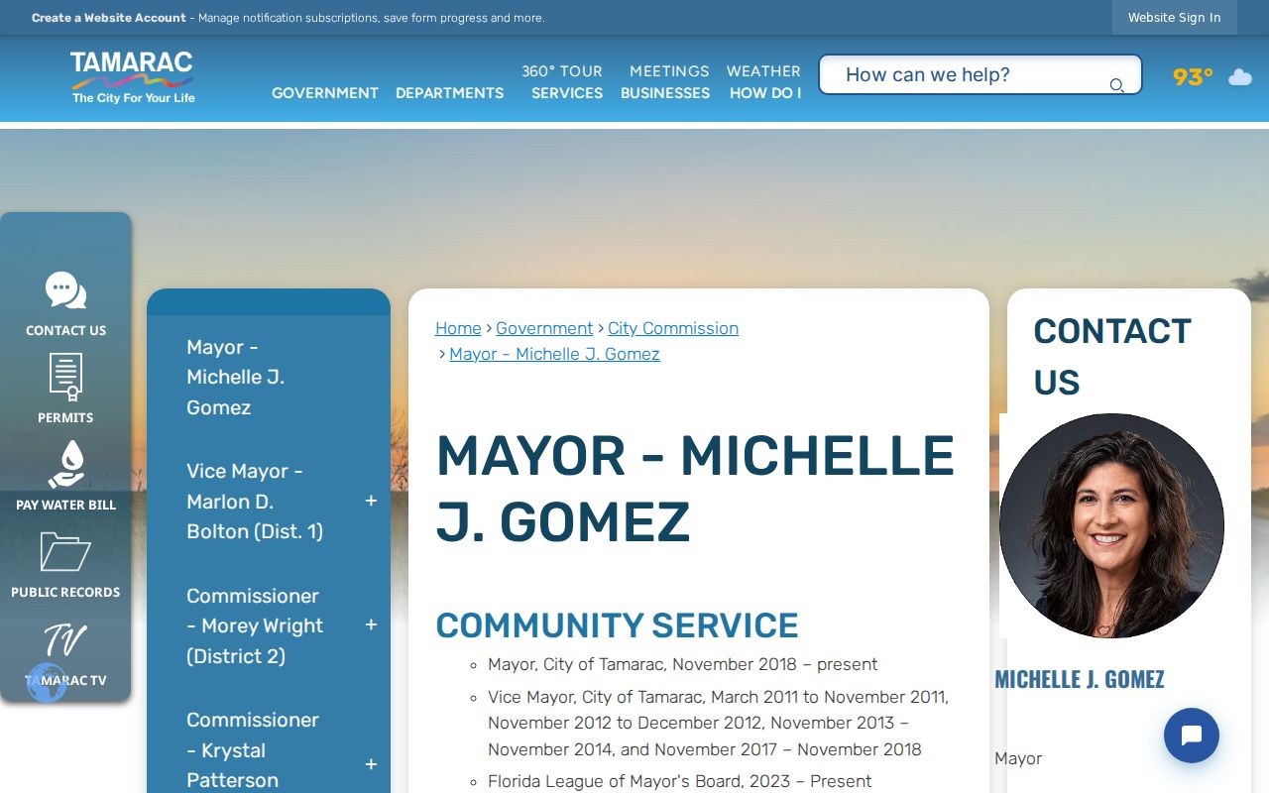
Task: Click Create a Website Account link
Action: pos(109,18)
